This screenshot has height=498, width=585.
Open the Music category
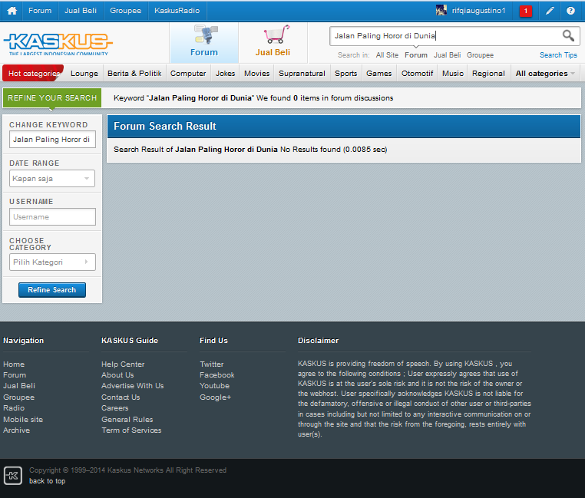point(453,74)
